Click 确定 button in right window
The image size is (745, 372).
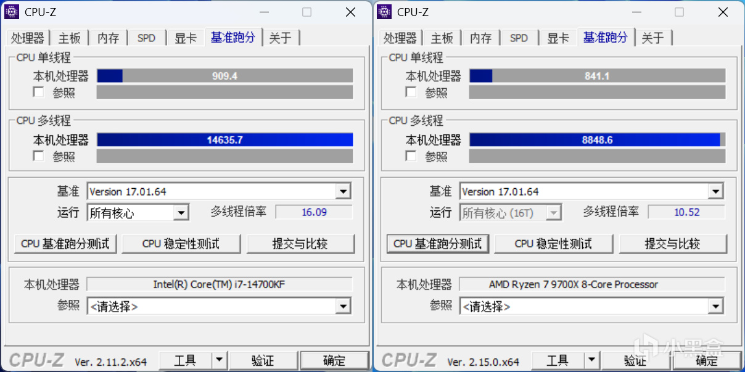(707, 360)
